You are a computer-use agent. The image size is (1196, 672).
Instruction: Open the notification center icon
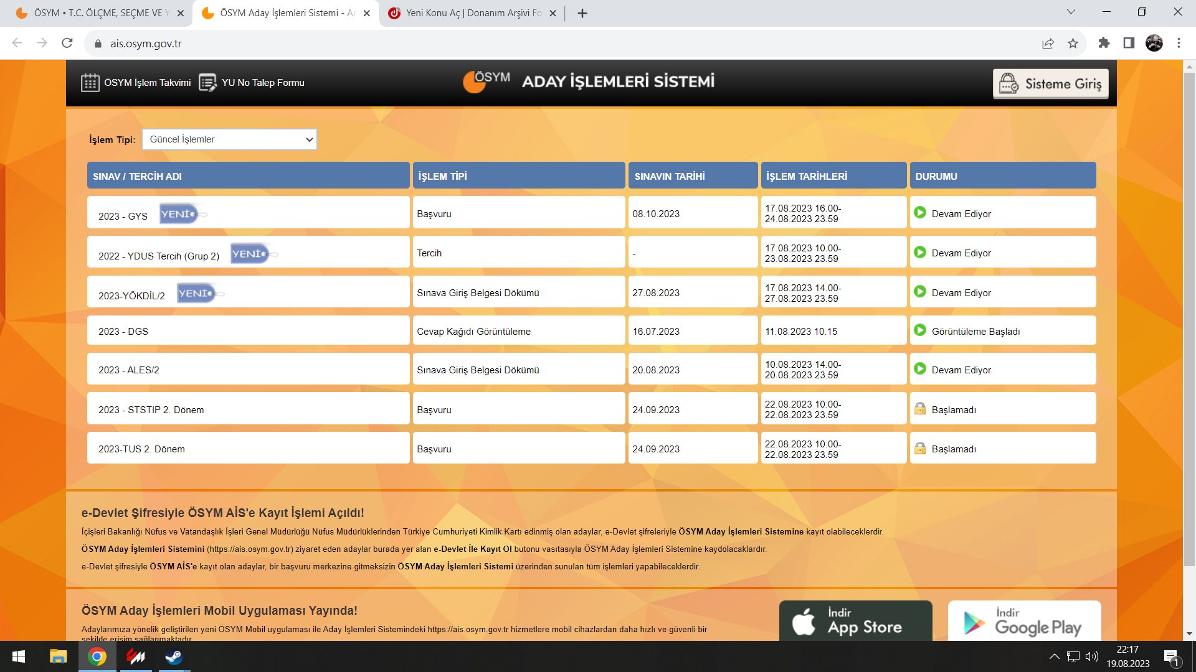click(1171, 657)
